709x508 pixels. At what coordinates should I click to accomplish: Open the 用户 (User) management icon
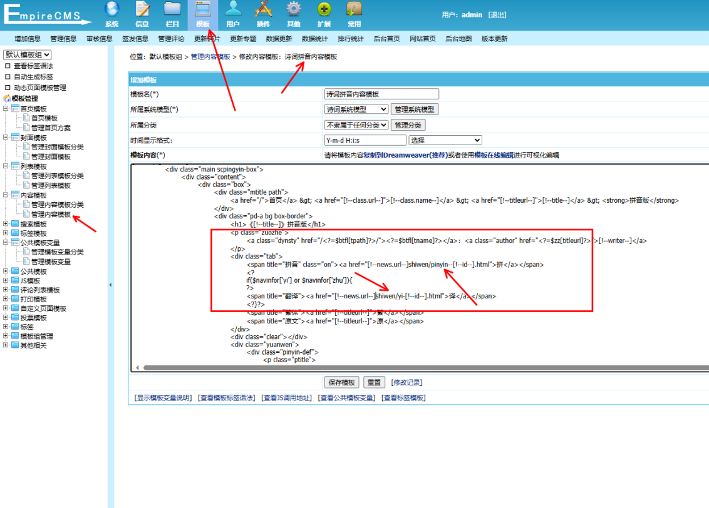click(x=232, y=13)
